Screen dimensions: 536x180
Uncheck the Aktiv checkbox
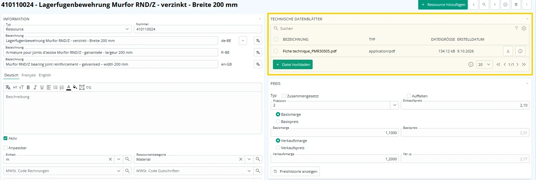tap(5, 138)
